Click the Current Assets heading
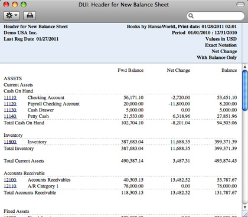 18,85
